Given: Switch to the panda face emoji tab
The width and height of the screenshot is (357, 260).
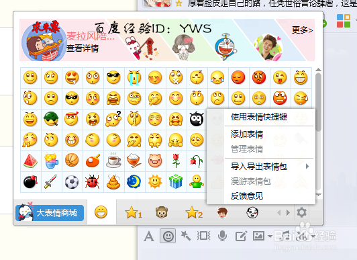Looking at the screenshot, I should pyautogui.click(x=252, y=212).
